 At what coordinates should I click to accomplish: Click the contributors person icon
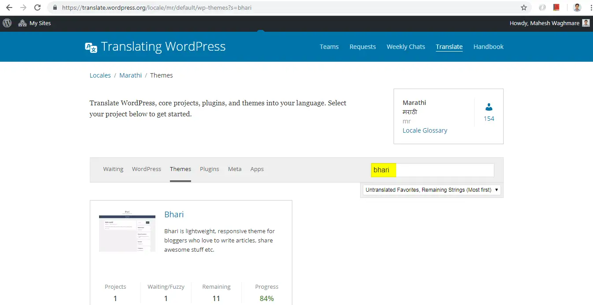pos(489,107)
